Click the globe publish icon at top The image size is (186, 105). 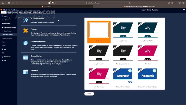coord(14,10)
